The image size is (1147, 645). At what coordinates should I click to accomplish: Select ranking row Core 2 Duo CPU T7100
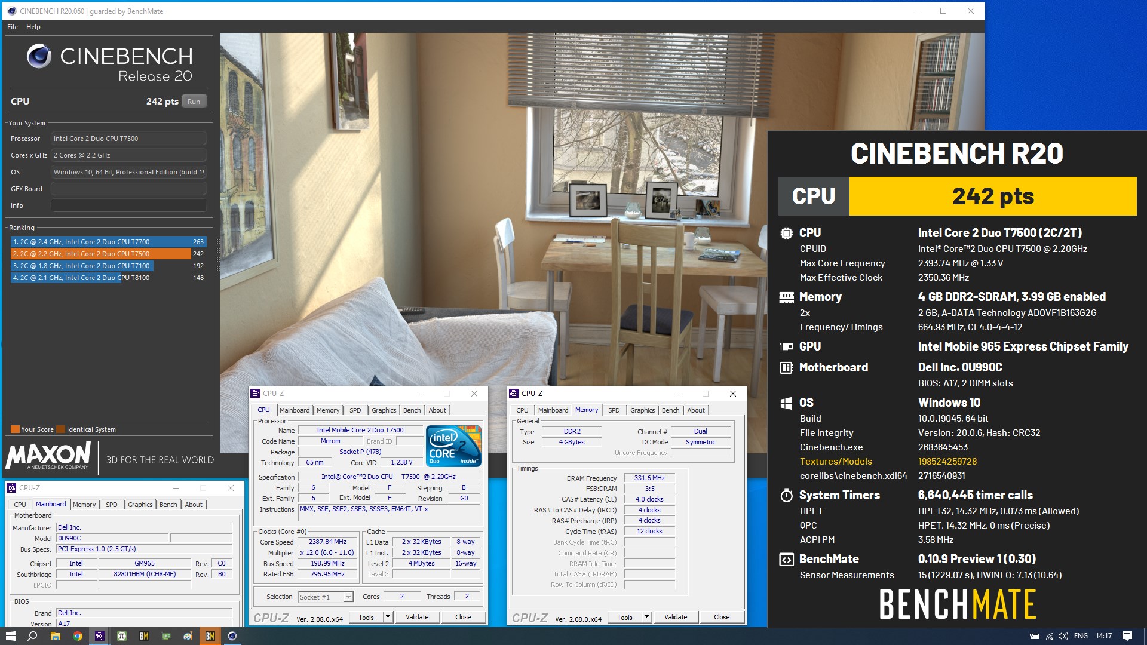109,266
